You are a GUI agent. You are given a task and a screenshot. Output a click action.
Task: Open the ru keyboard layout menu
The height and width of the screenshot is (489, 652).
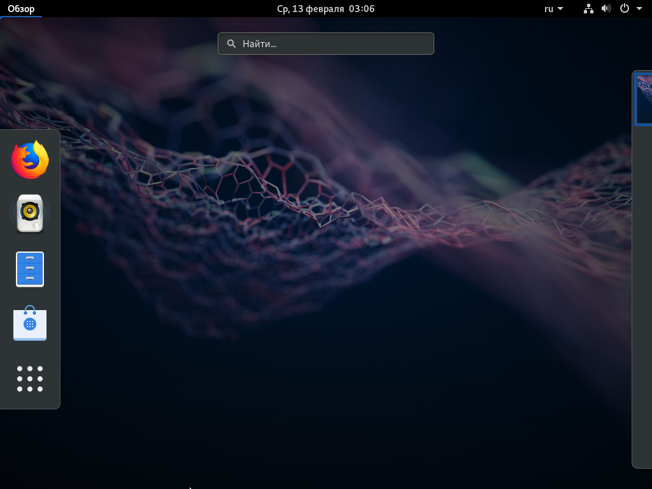click(x=553, y=9)
